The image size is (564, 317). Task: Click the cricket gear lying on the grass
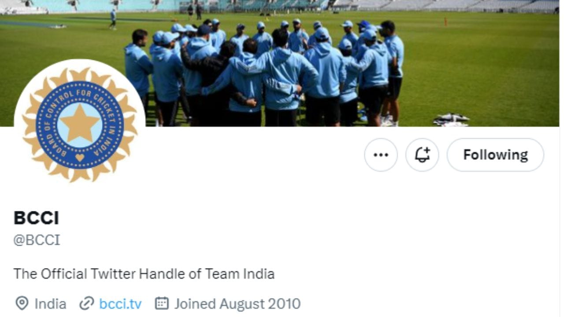click(450, 120)
